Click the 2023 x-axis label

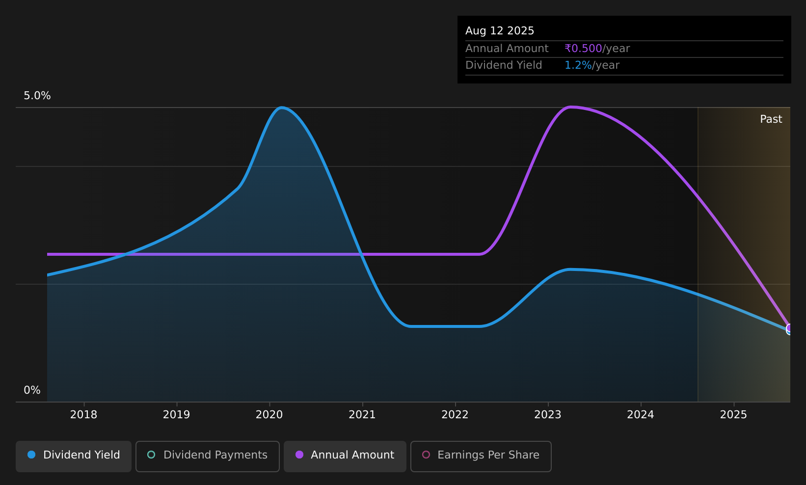(x=548, y=415)
